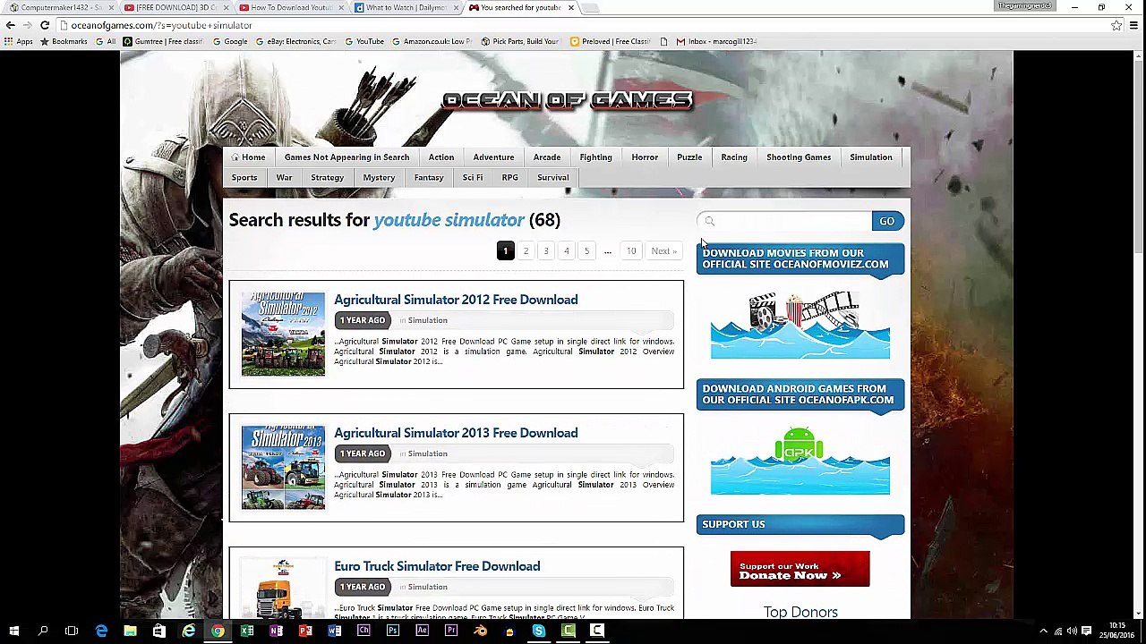Click the Ocean of Games site logo
This screenshot has height=644, width=1146.
pos(567,100)
